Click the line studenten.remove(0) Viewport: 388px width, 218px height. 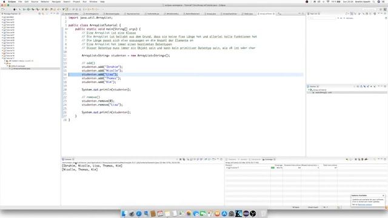98,101
